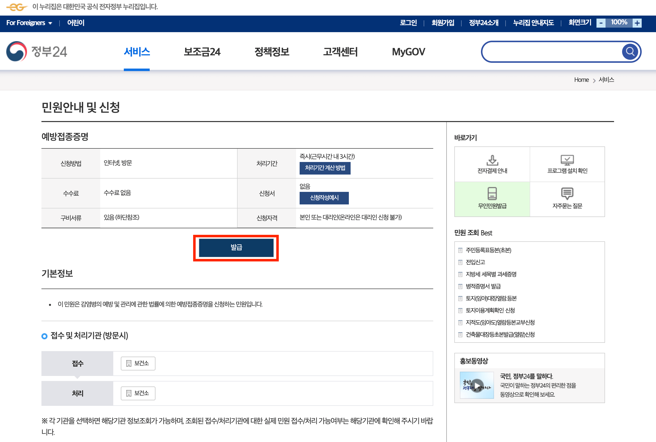Screen dimensions: 656x442
Task: Switch to the 고객센터 menu
Action: tap(340, 52)
